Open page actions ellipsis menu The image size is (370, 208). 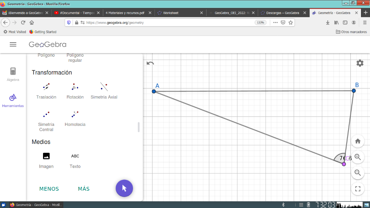point(275,23)
